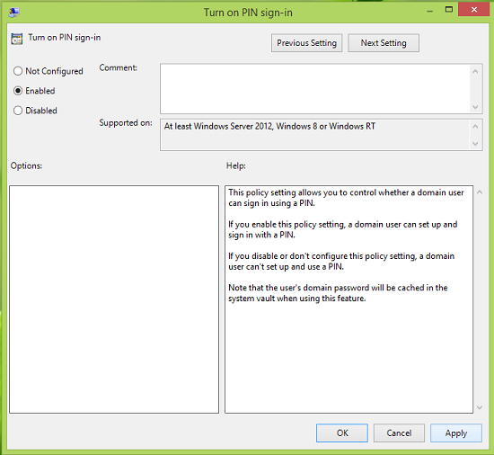Select the Not Configured radio option
Image resolution: width=494 pixels, height=455 pixels.
(x=18, y=71)
